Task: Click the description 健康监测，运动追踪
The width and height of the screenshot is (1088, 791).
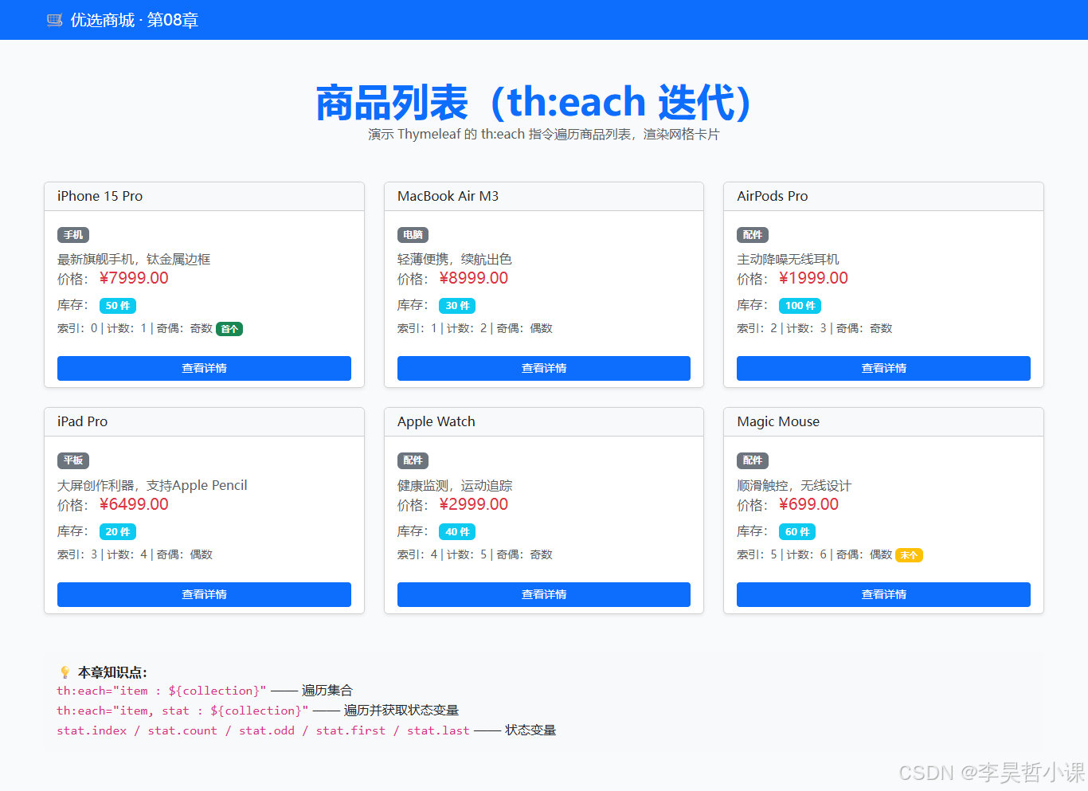Action: 455,485
